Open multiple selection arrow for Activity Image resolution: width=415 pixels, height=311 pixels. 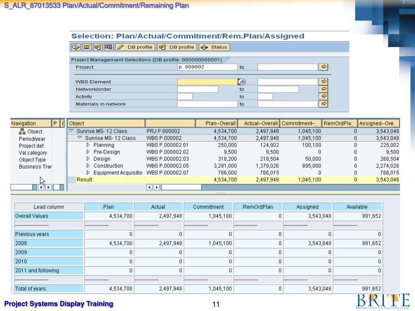pyautogui.click(x=324, y=96)
